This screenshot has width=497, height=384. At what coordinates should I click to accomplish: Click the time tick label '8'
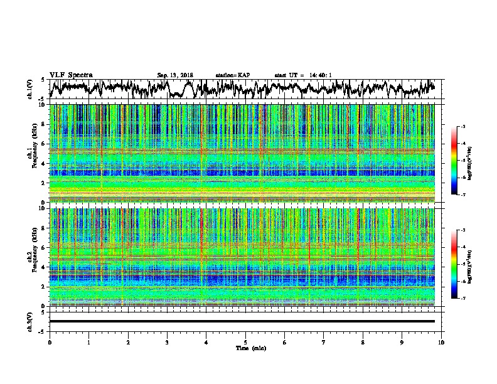coord(363,343)
